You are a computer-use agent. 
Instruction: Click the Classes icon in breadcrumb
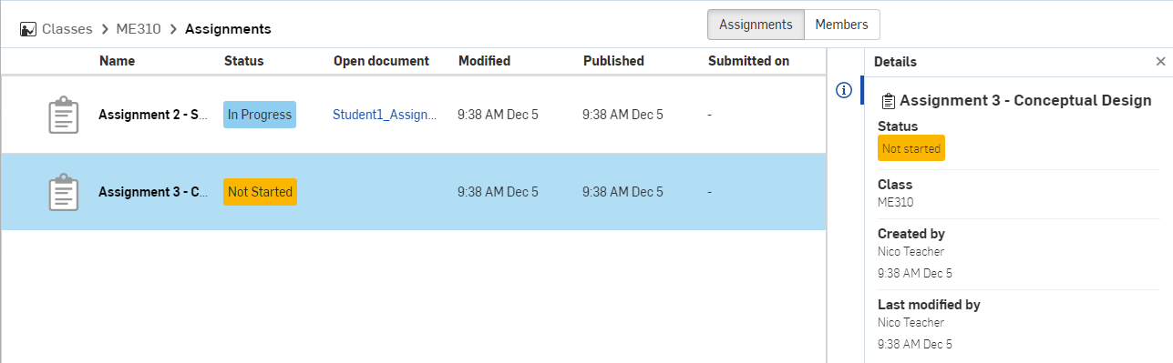point(28,29)
